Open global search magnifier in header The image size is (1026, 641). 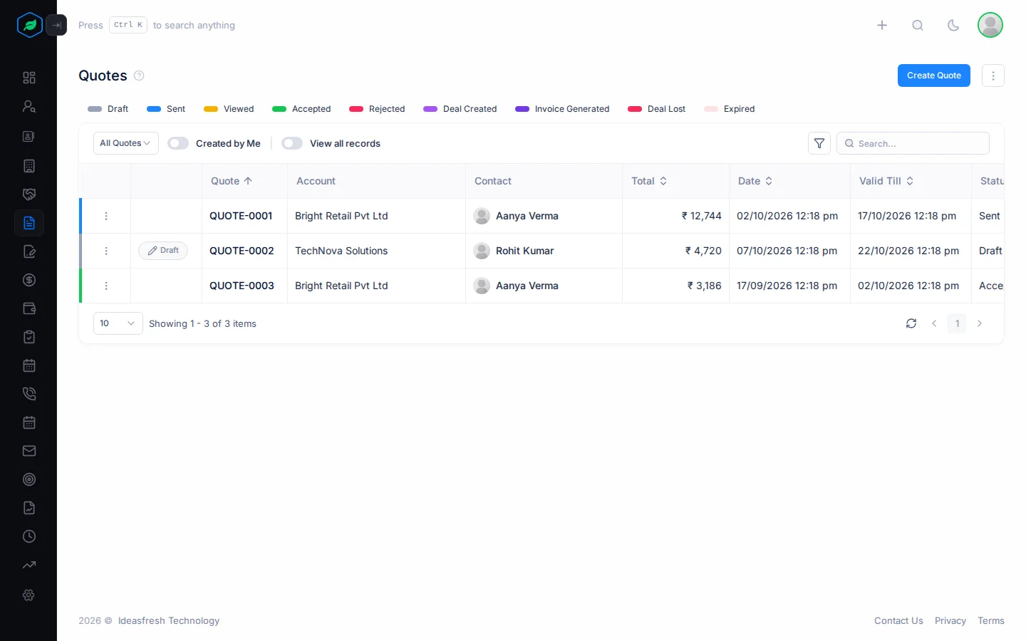[918, 25]
